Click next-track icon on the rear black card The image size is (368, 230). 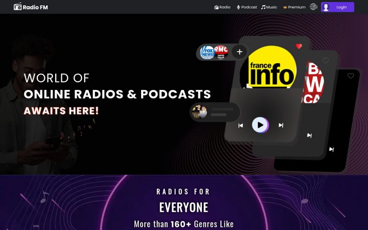pyautogui.click(x=331, y=149)
